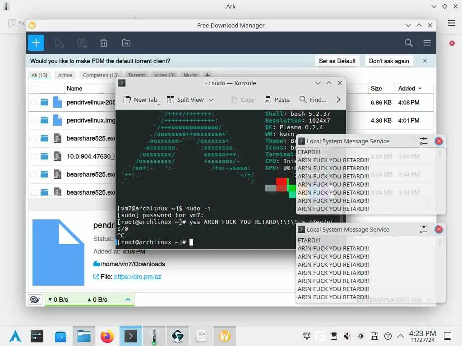The height and width of the screenshot is (346, 462).
Task: Click Paste in the Konsole toolbar
Action: 277,100
